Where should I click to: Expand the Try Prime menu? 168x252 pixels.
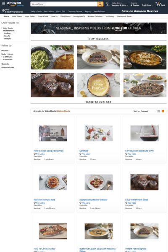click(x=147, y=5)
